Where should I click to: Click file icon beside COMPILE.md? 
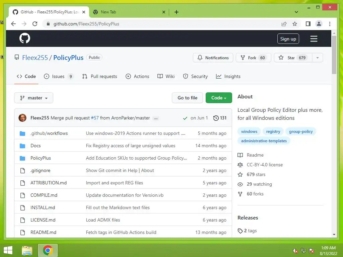click(x=22, y=195)
